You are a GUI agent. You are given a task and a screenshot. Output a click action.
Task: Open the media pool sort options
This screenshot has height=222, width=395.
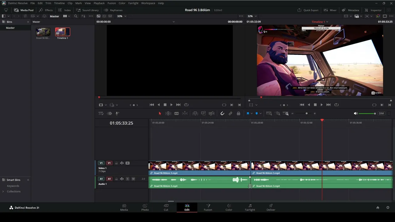83,16
